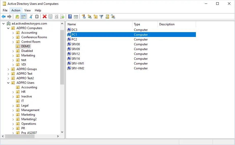235x145 pixels.
Task: Click the Paste clipboard icon
Action: [x=37, y=17]
